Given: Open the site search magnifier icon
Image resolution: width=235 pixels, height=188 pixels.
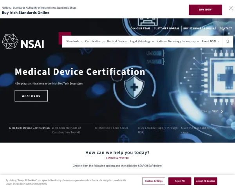Looking at the screenshot, I should (228, 42).
